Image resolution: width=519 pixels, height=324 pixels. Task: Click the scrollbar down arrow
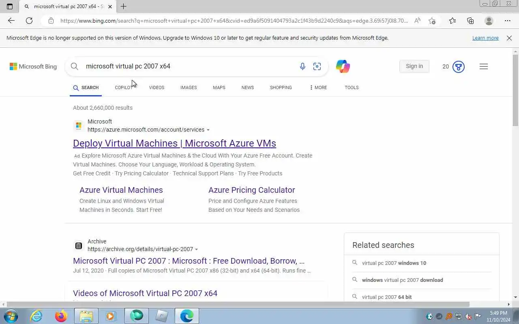pos(515,297)
